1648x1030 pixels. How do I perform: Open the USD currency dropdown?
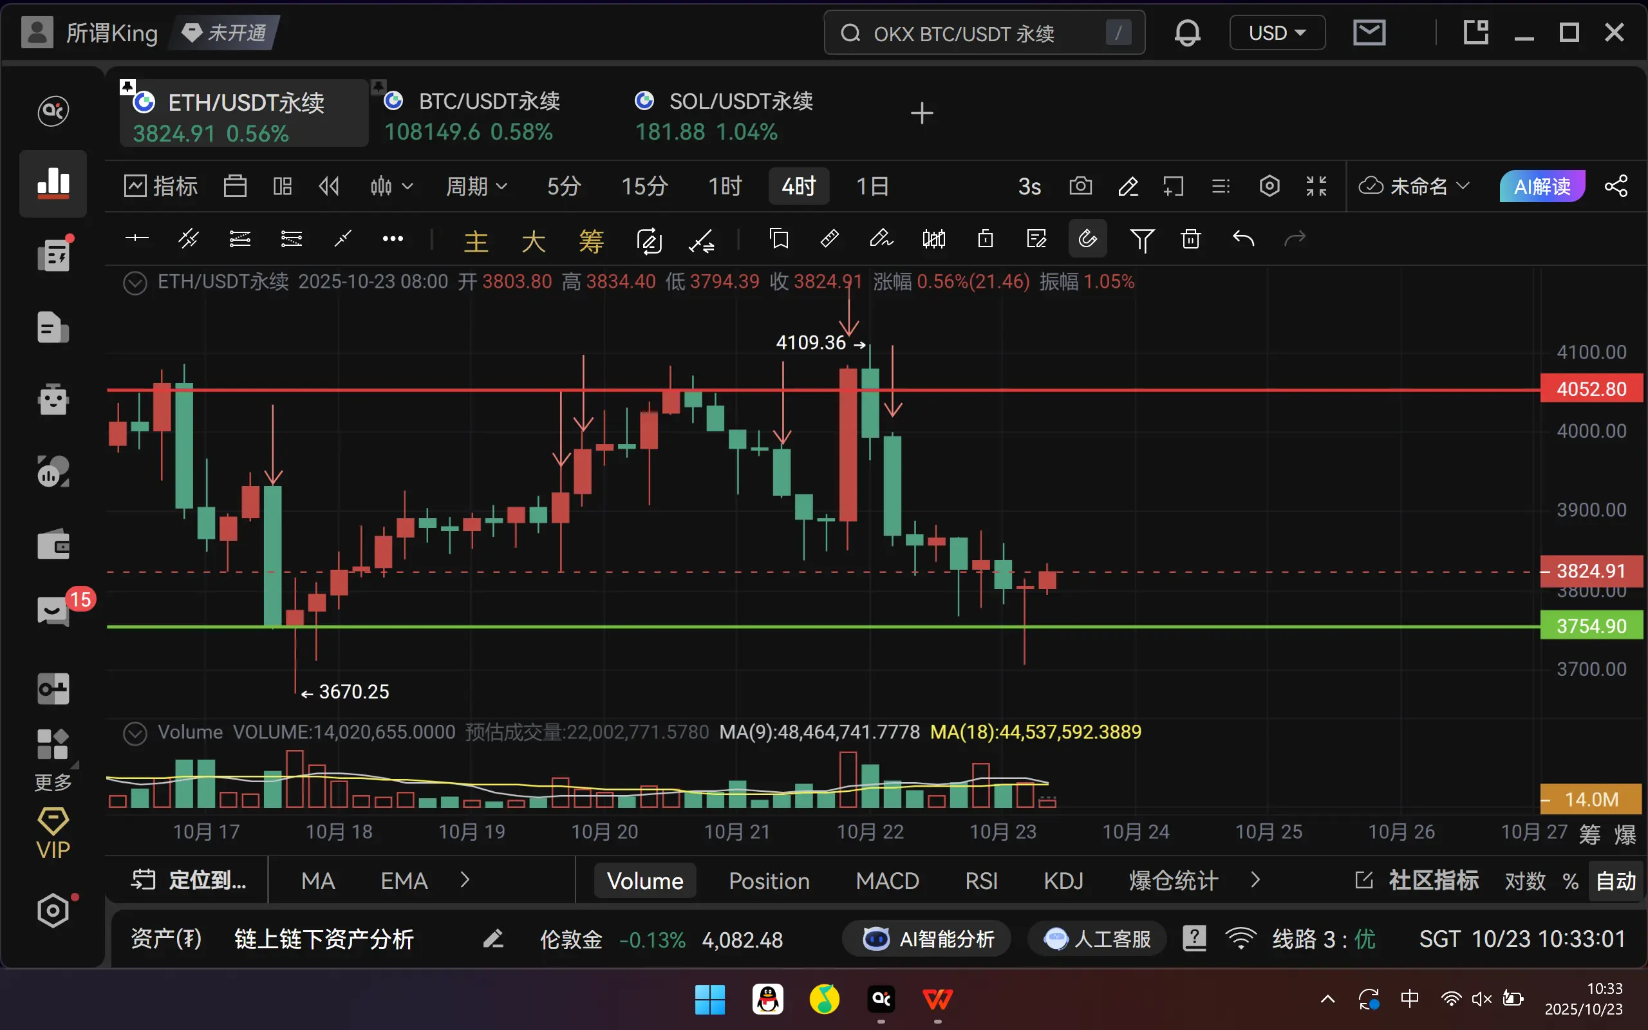[x=1277, y=33]
